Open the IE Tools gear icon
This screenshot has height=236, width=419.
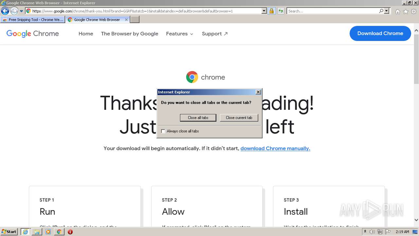point(414,11)
